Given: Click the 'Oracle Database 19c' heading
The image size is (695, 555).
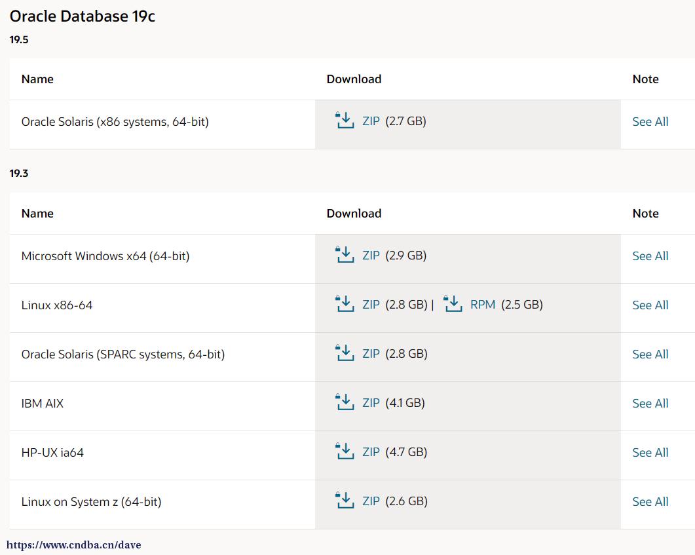Looking at the screenshot, I should (x=83, y=16).
